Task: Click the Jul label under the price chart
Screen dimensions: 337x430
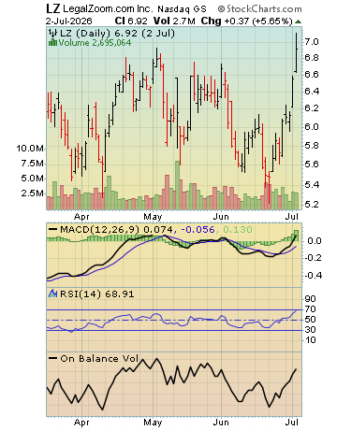Action: [292, 216]
